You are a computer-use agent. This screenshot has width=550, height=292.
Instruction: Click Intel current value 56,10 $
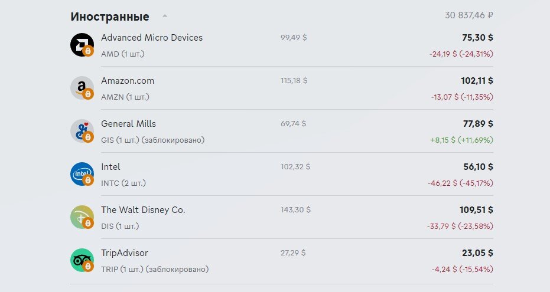point(478,167)
